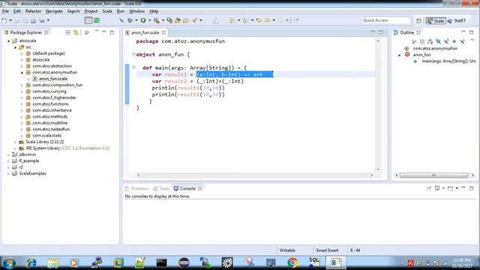480x270 pixels.
Task: Click the Open Console icon in Console view
Action: (x=450, y=188)
